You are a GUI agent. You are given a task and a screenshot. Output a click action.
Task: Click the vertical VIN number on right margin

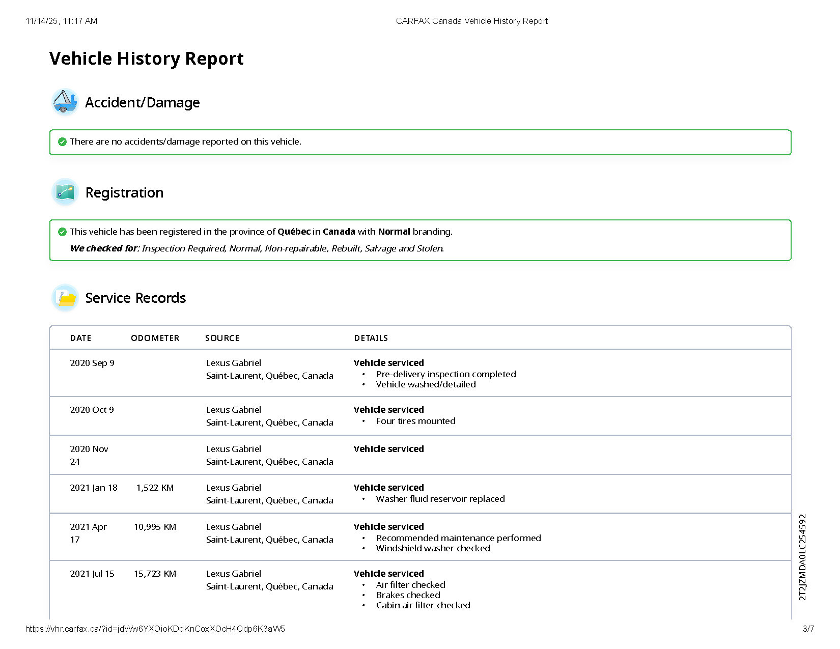802,557
